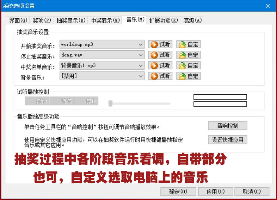Open the [禁用] background music dropdown

[x=141, y=76]
